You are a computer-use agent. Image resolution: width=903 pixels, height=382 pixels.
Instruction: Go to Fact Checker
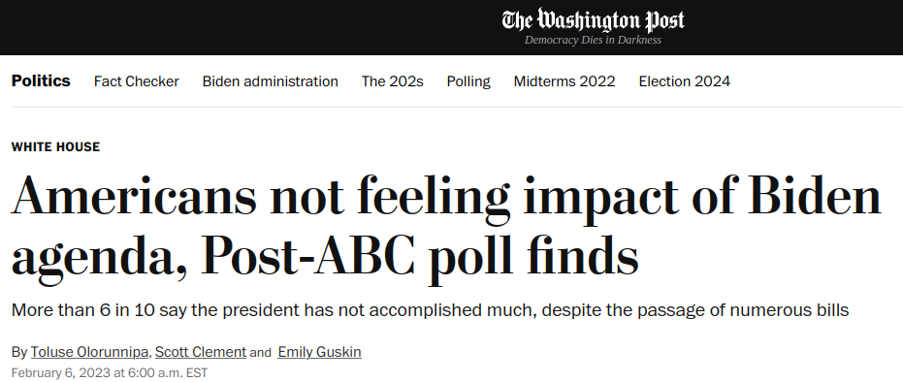click(137, 81)
